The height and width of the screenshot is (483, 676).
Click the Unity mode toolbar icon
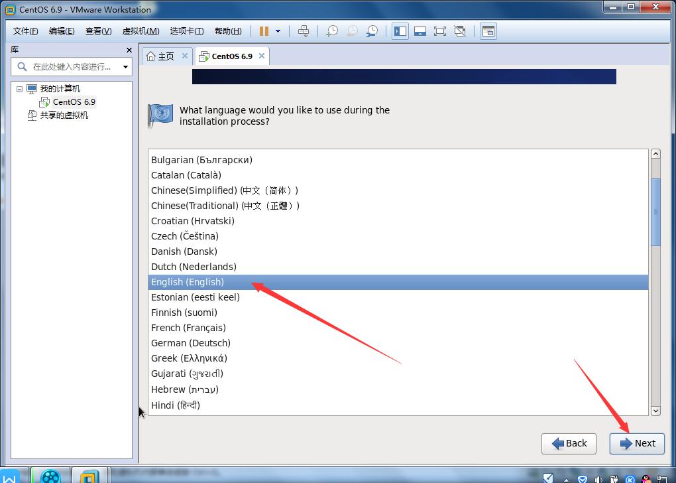460,31
